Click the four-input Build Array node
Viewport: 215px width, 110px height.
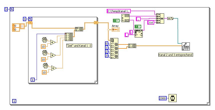69,37
